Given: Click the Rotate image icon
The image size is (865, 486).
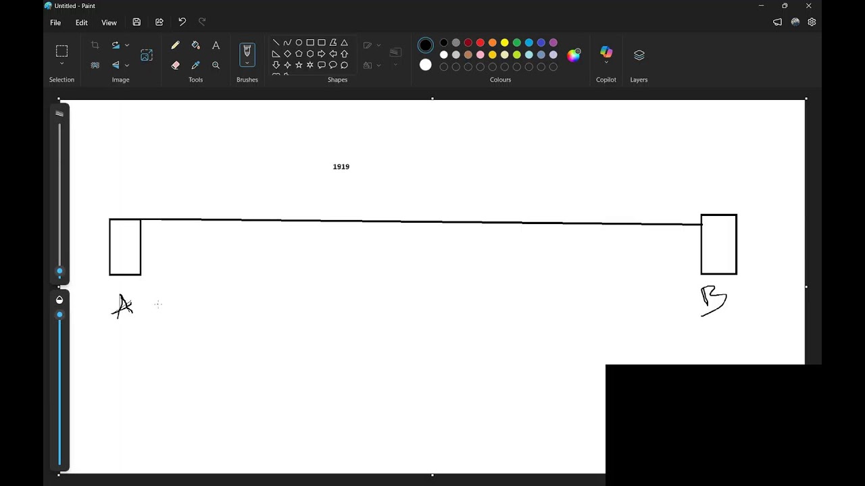Looking at the screenshot, I should [x=116, y=45].
